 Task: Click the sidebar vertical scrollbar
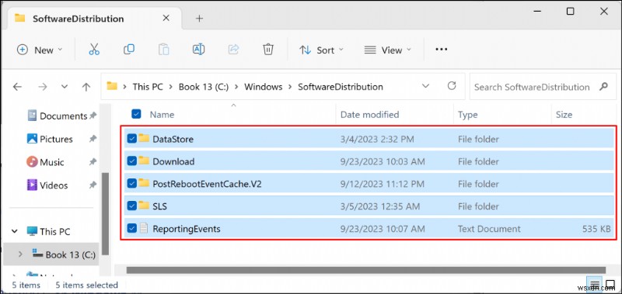106,213
